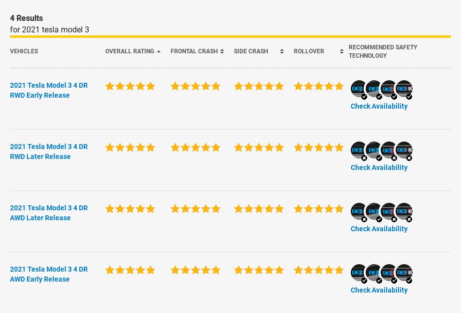The height and width of the screenshot is (313, 461).
Task: Click 'for 2021 tesla model 3' text
Action: (49, 30)
